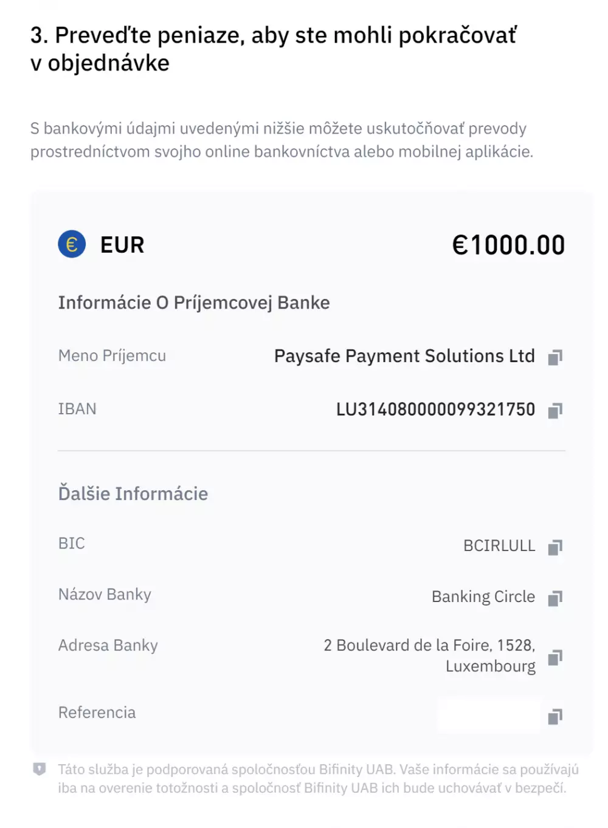Screen dimensions: 608x828
Task: Copy the IBAN LU314080000099321750
Action: [x=555, y=411]
